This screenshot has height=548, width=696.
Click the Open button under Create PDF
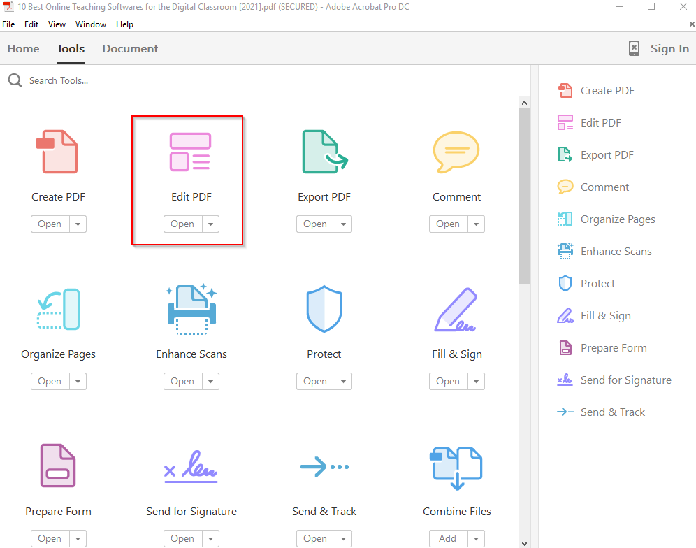(50, 224)
